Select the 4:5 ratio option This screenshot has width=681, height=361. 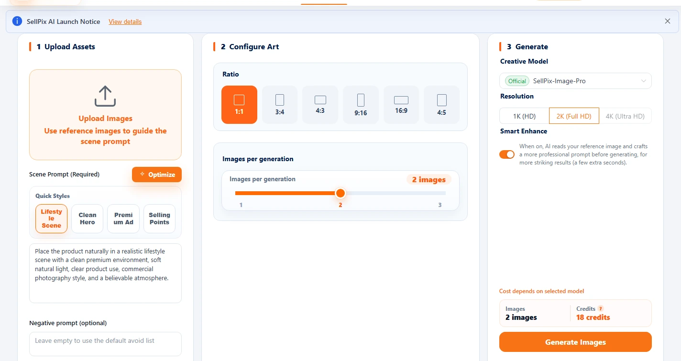[x=442, y=105]
